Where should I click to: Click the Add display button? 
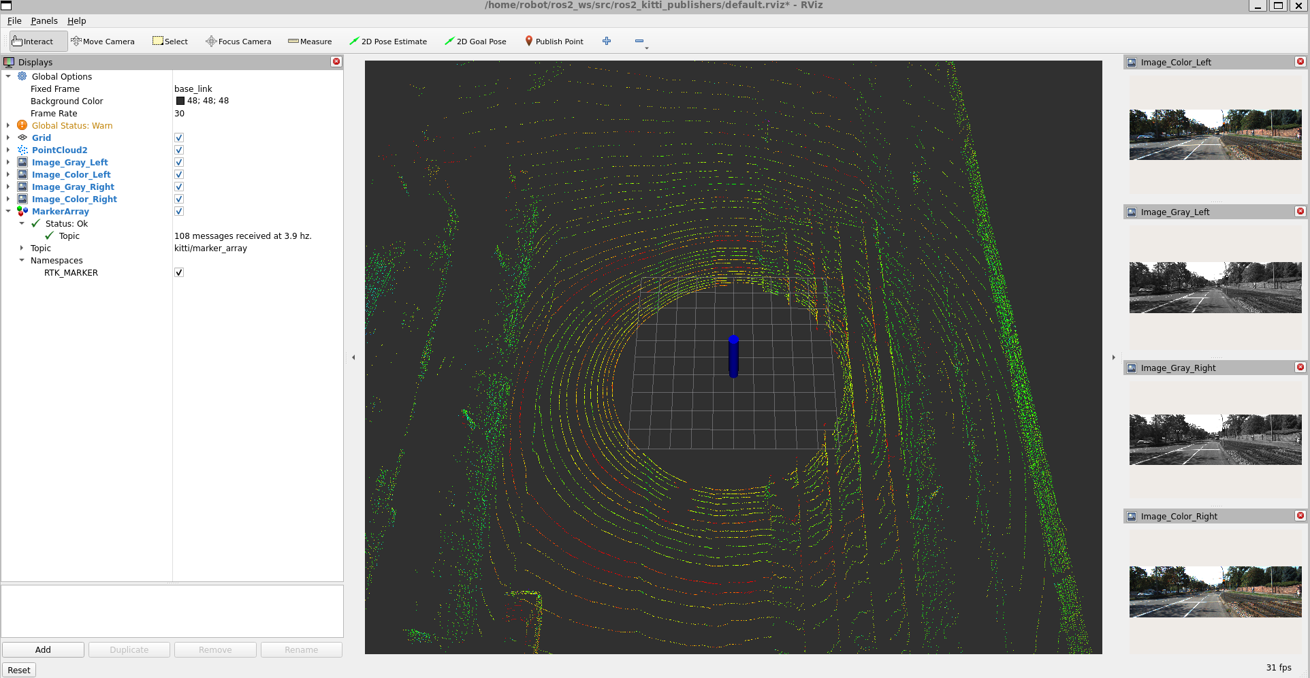[43, 650]
